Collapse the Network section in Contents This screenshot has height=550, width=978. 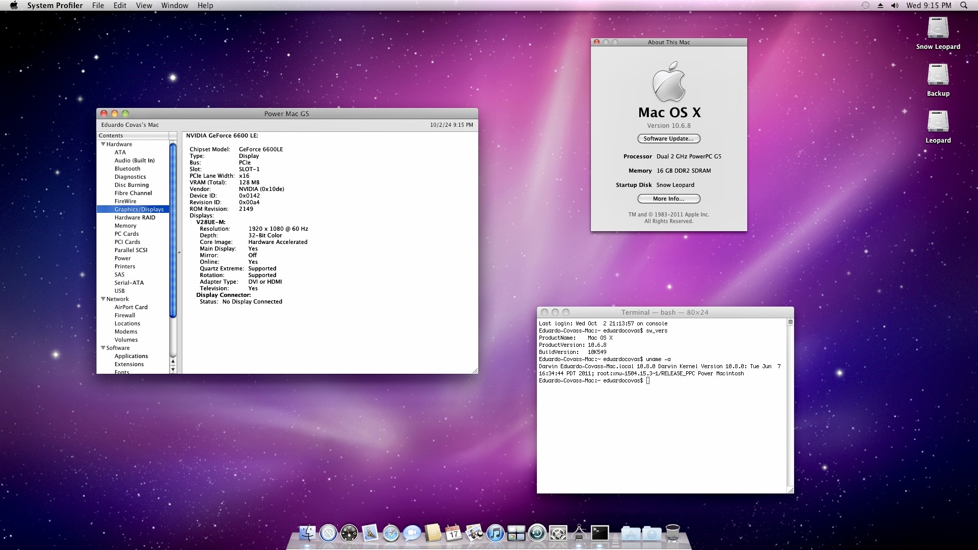tap(103, 299)
